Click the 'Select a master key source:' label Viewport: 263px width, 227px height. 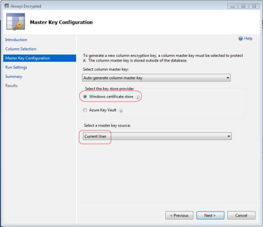click(x=107, y=125)
